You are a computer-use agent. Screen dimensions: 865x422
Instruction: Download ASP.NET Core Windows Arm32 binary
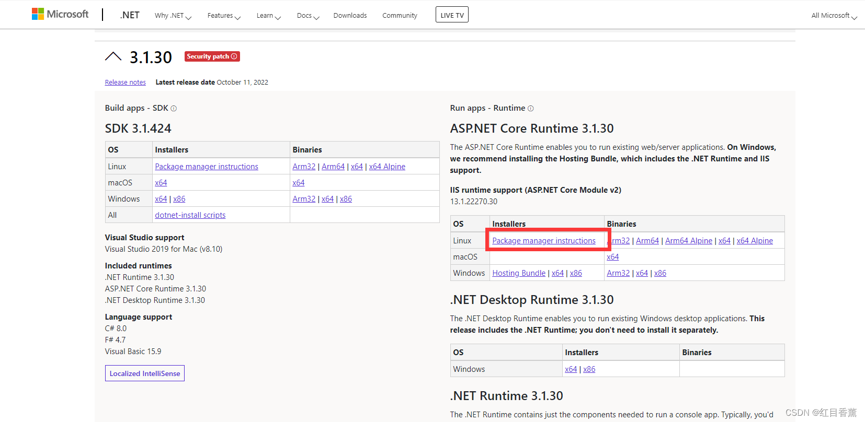pyautogui.click(x=618, y=273)
